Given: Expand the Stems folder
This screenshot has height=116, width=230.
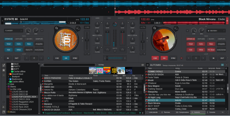Looking at the screenshot, I should [x=7, y=87].
